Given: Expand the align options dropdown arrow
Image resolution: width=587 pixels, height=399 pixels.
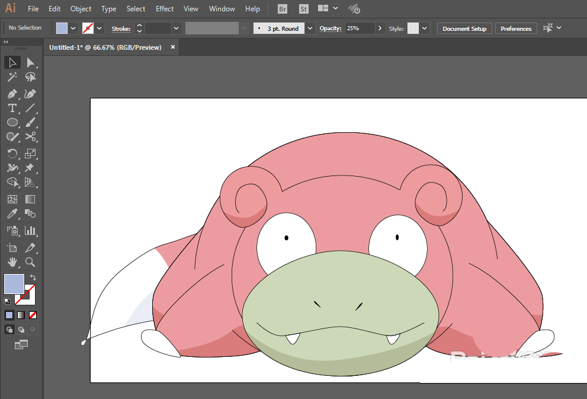Looking at the screenshot, I should coord(559,28).
